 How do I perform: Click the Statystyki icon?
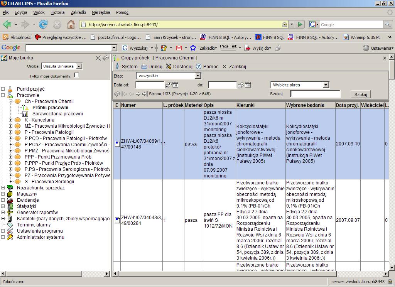(x=10, y=206)
